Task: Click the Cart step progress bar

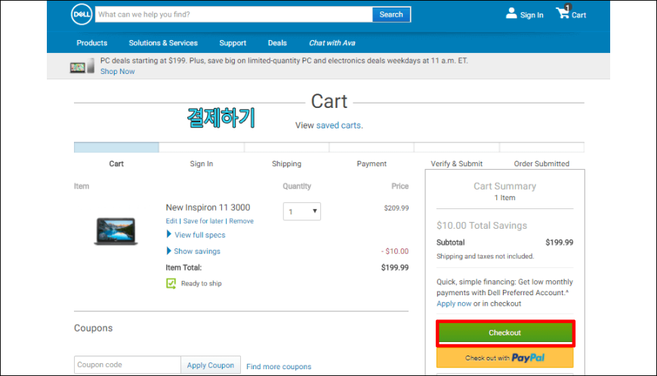Action: [116, 147]
